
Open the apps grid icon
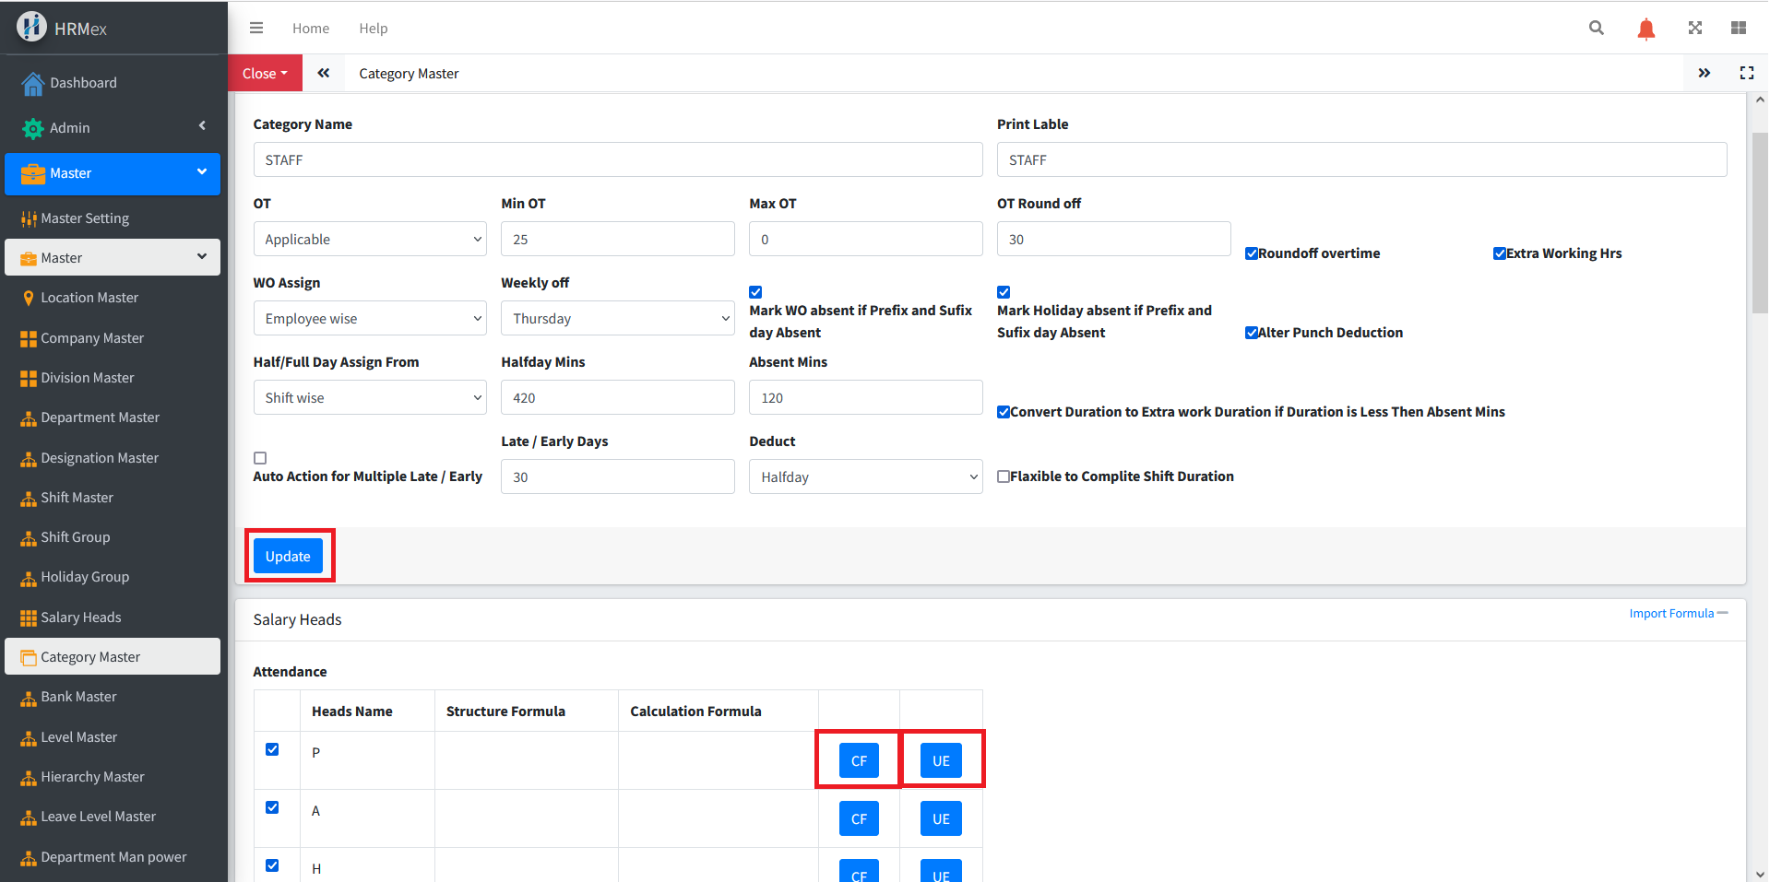1738,28
